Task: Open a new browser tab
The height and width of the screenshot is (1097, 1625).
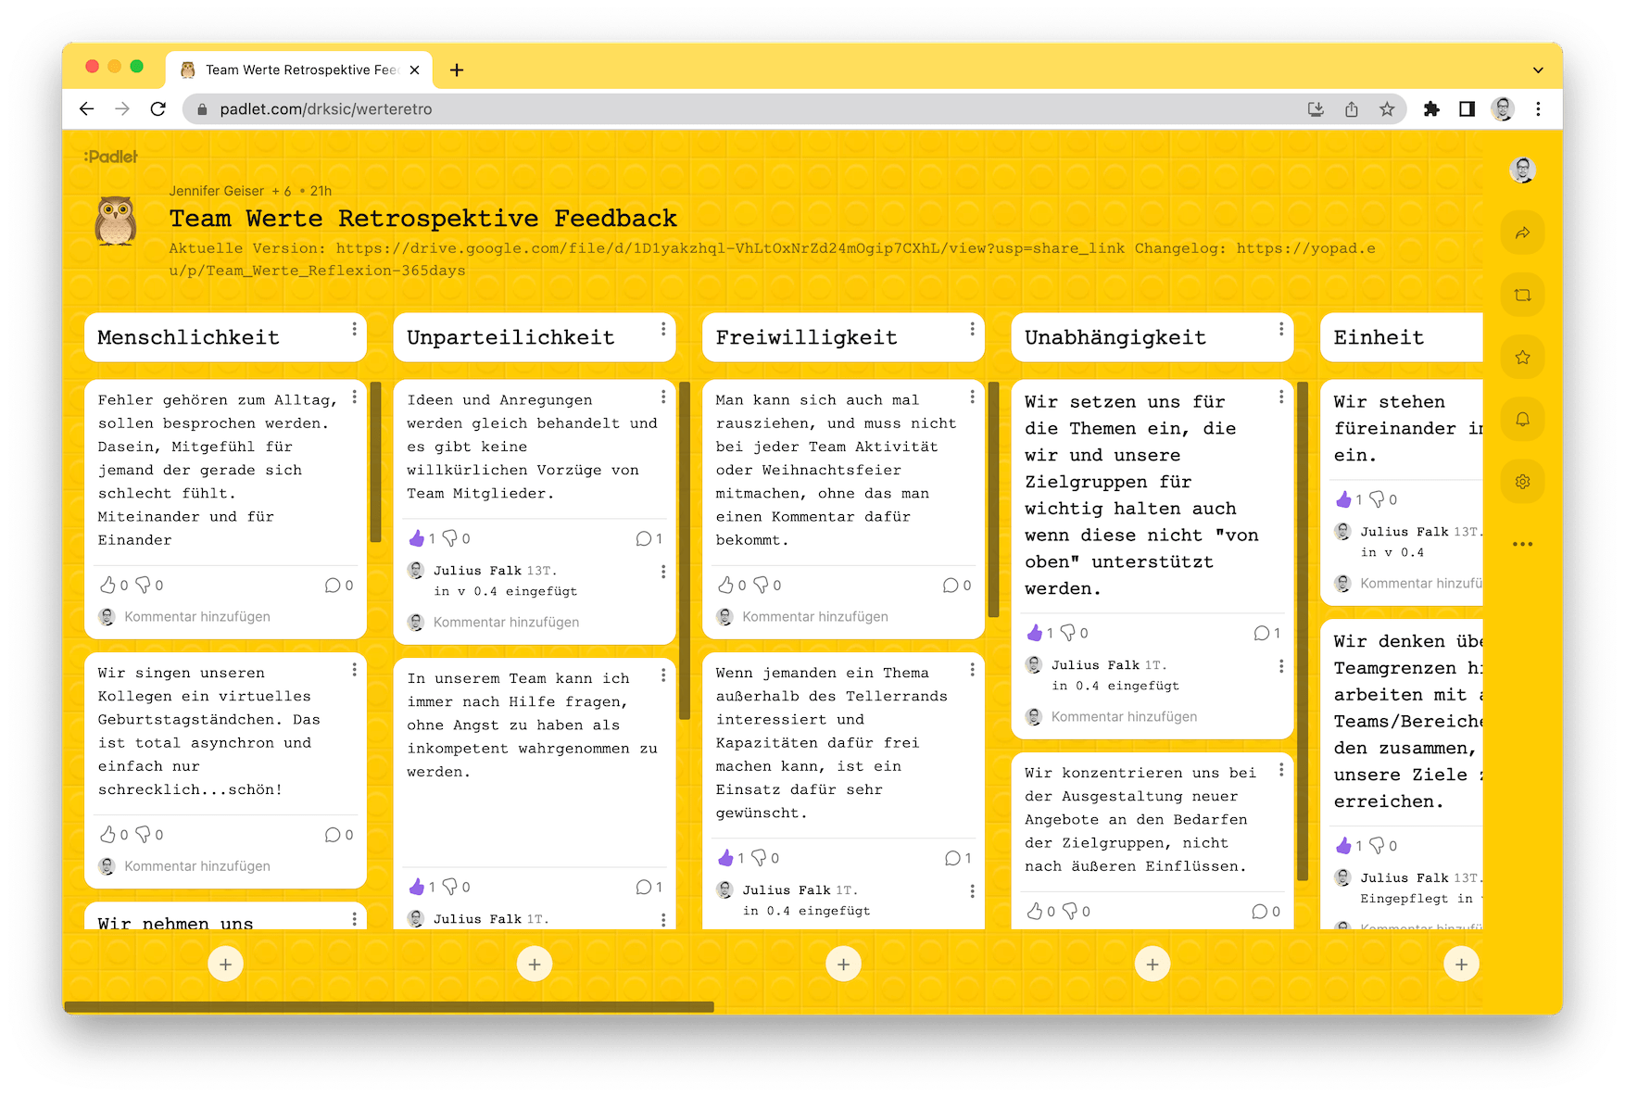Action: tap(457, 70)
